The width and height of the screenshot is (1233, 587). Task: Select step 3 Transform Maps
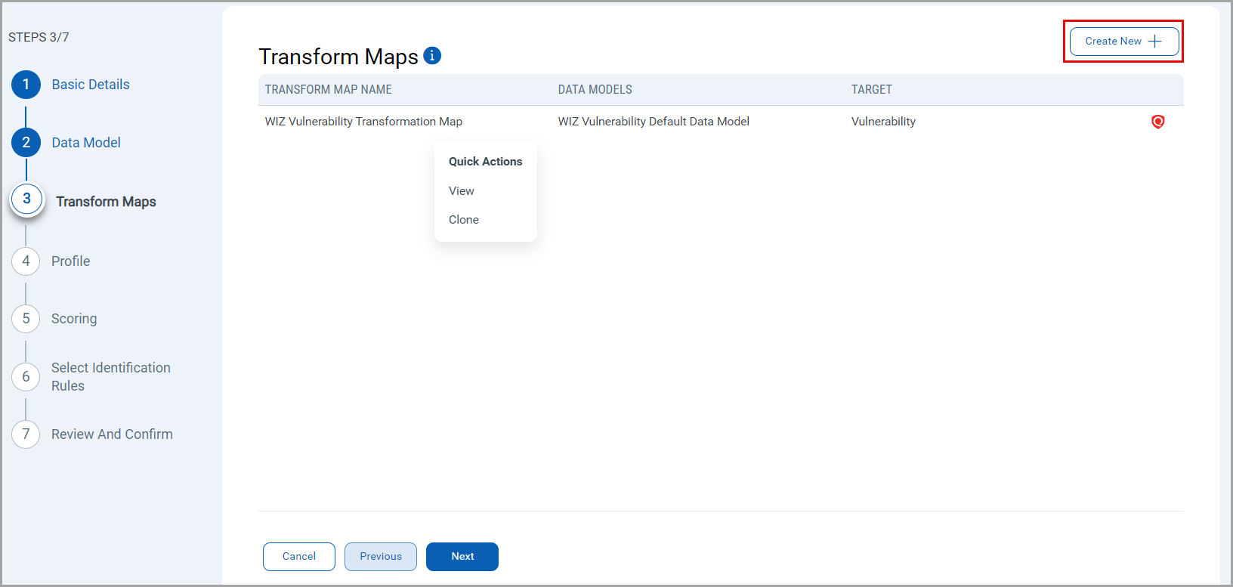tap(106, 202)
